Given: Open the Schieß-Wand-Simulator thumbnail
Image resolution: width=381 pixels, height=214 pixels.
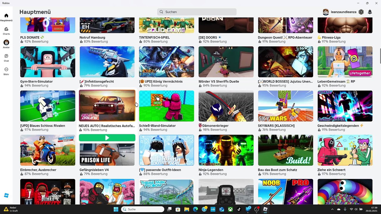Looking at the screenshot, I should pyautogui.click(x=166, y=106).
